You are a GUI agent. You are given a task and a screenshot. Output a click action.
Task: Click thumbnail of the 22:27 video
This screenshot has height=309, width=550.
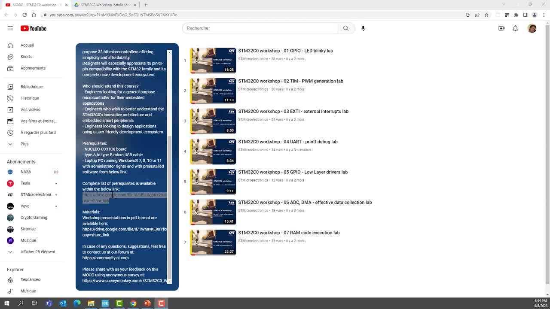pos(213,242)
